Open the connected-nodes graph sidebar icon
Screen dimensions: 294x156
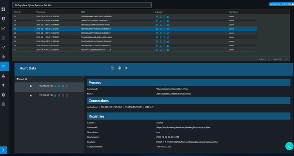tap(4, 47)
